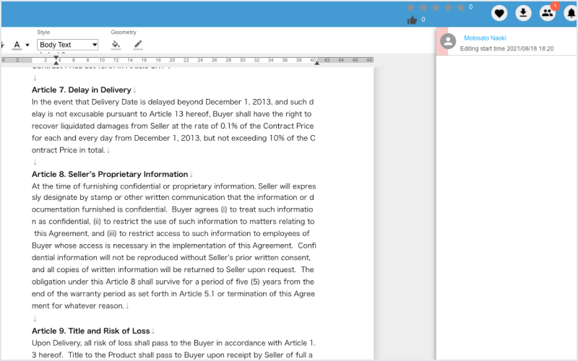The height and width of the screenshot is (361, 578).
Task: Click the heart favorite icon
Action: 499,13
